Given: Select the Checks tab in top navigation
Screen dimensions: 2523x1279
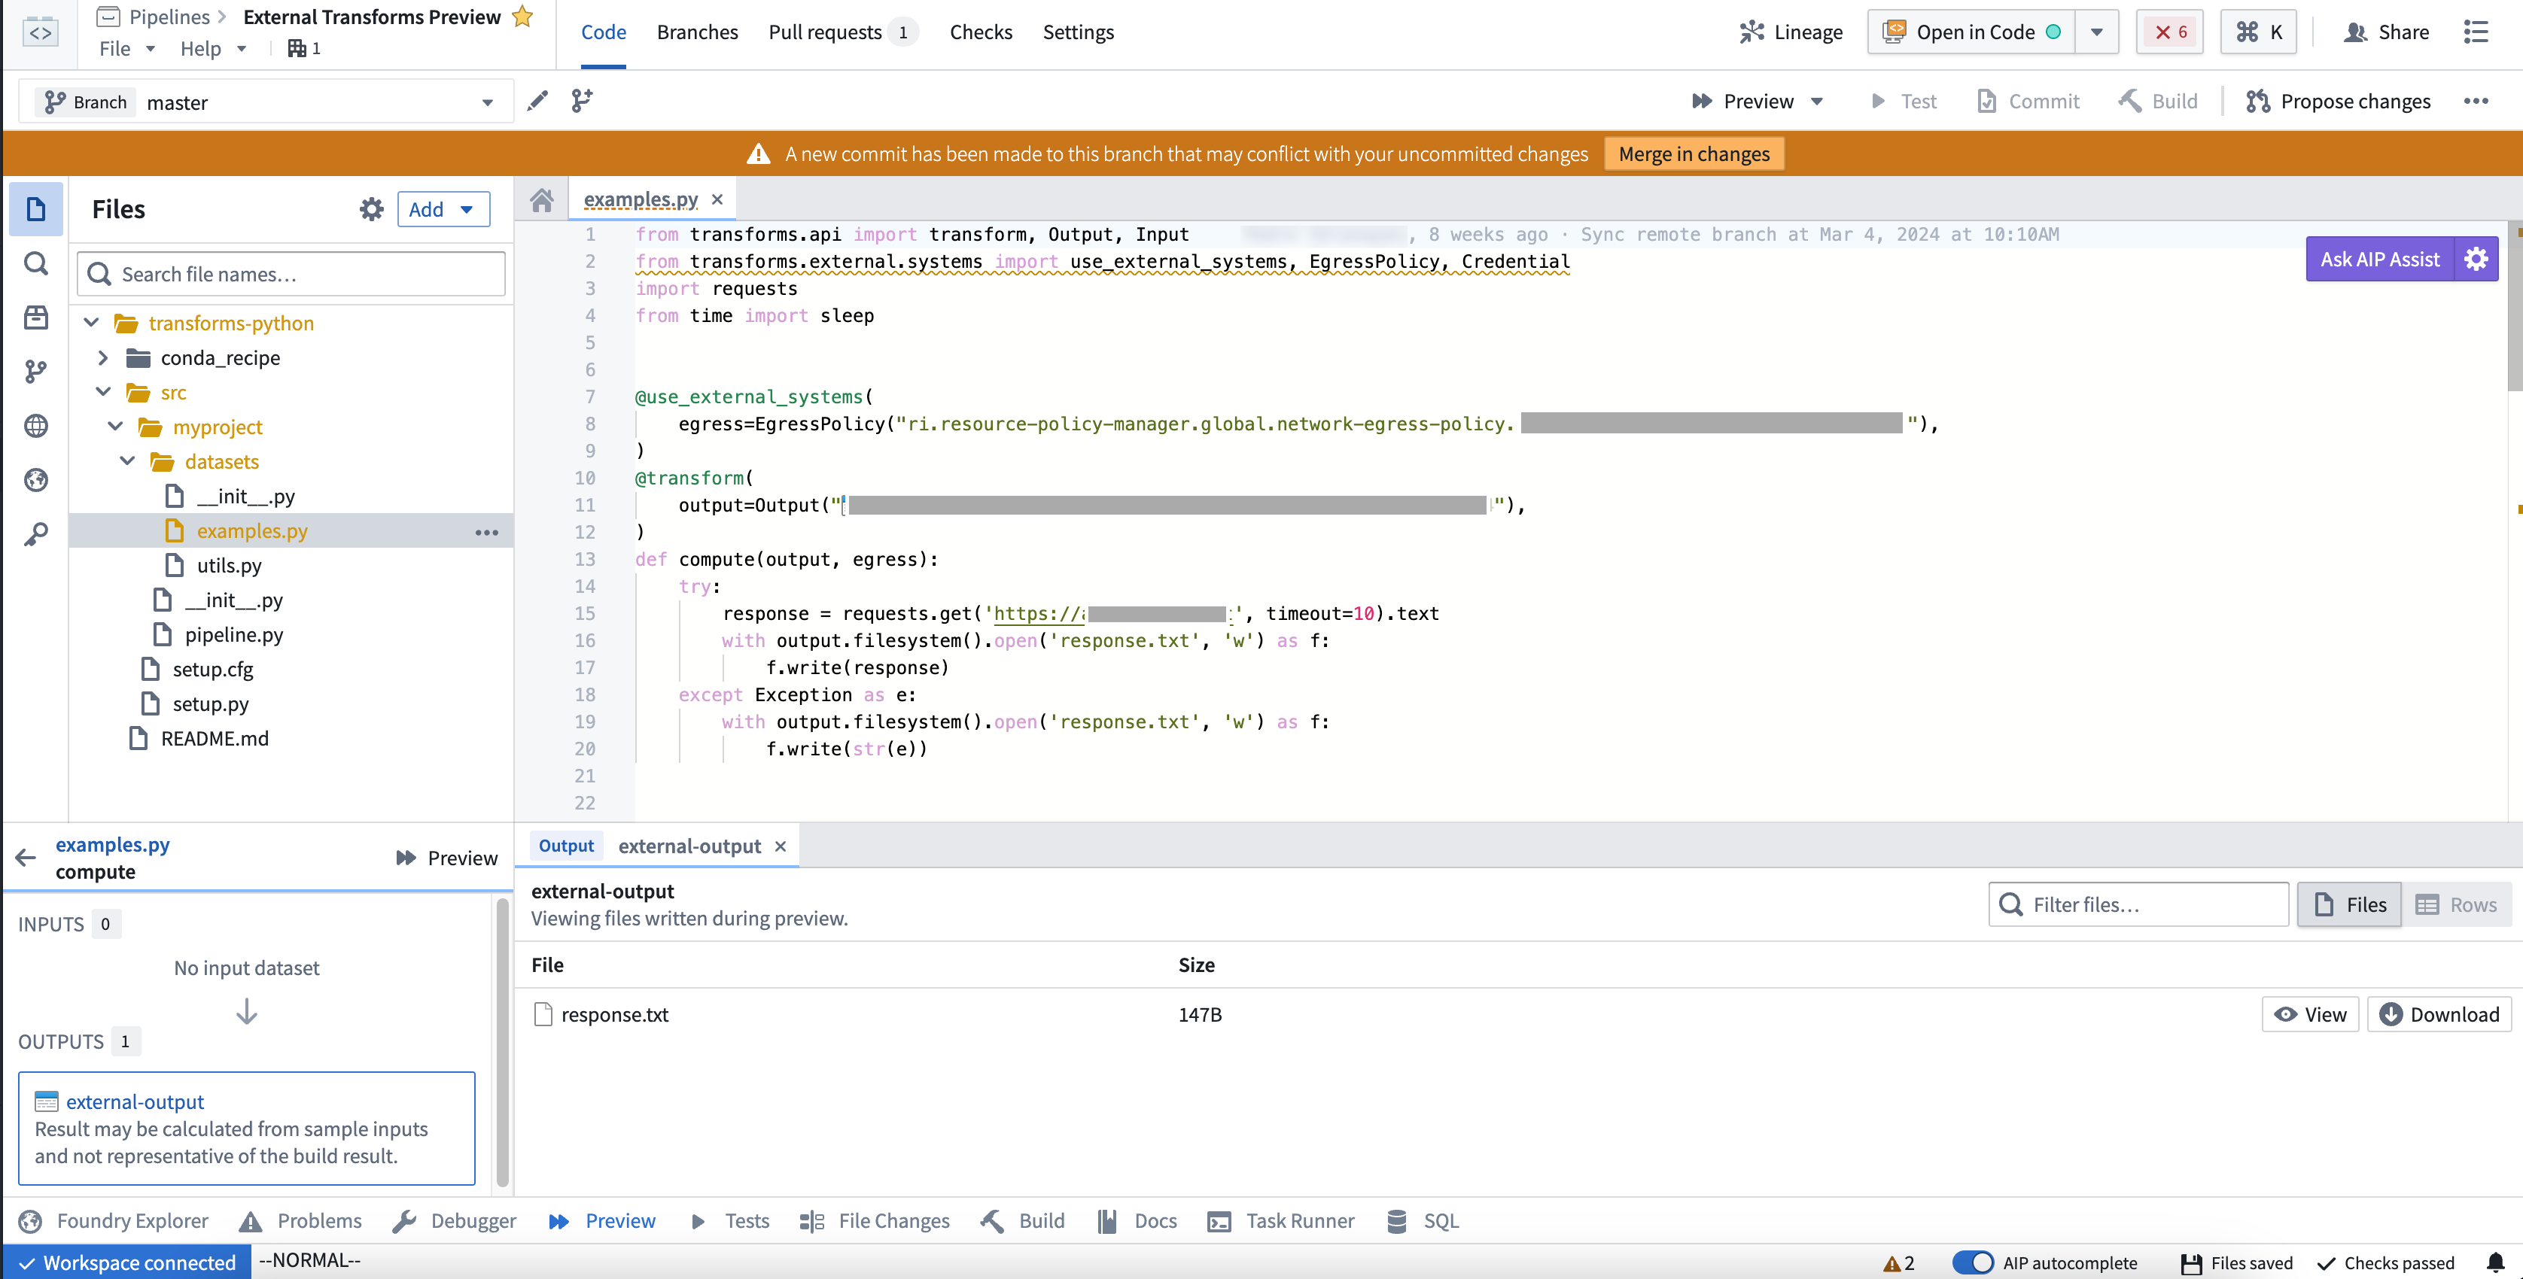Looking at the screenshot, I should [x=981, y=31].
